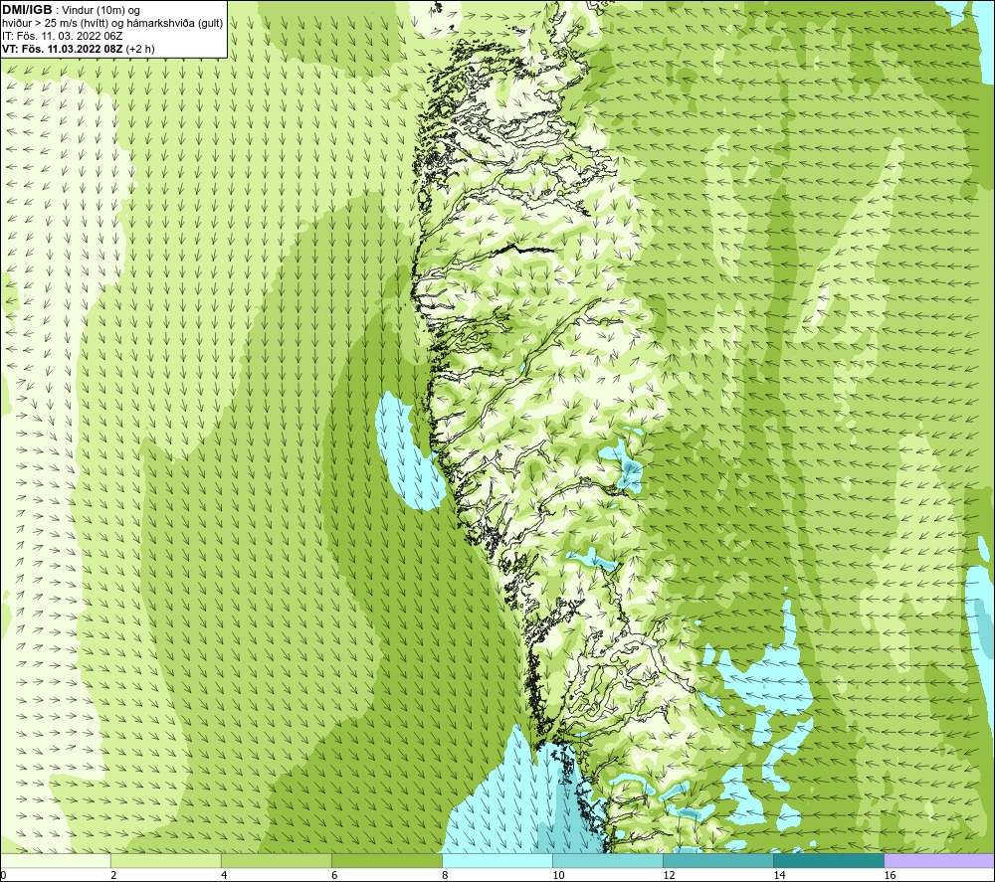Click the legend scale label "16"
Image resolution: width=995 pixels, height=882 pixels.
tap(890, 875)
